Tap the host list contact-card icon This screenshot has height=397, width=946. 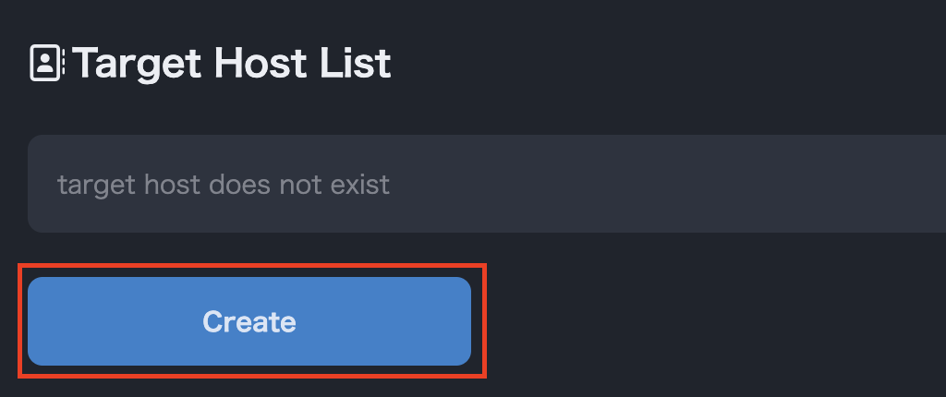46,63
